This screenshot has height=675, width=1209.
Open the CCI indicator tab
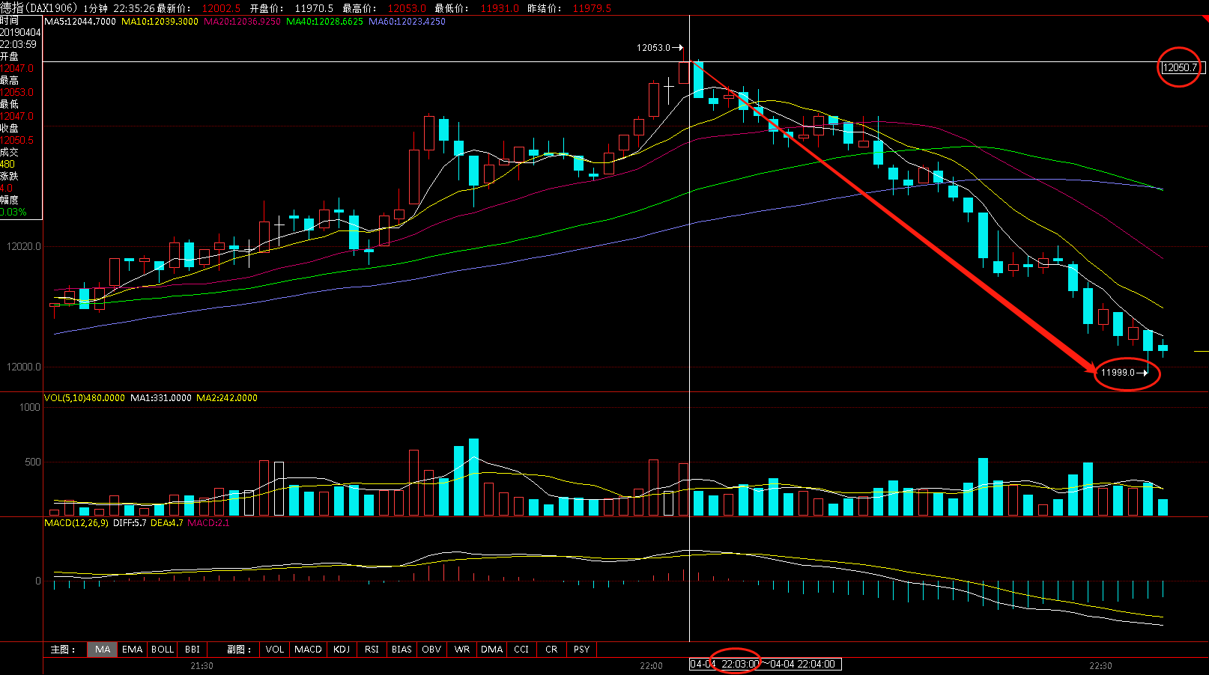[521, 650]
